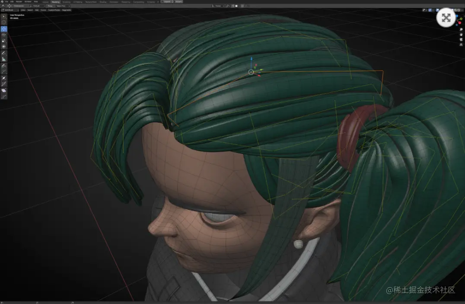Open the File menu

[x=6, y=2]
